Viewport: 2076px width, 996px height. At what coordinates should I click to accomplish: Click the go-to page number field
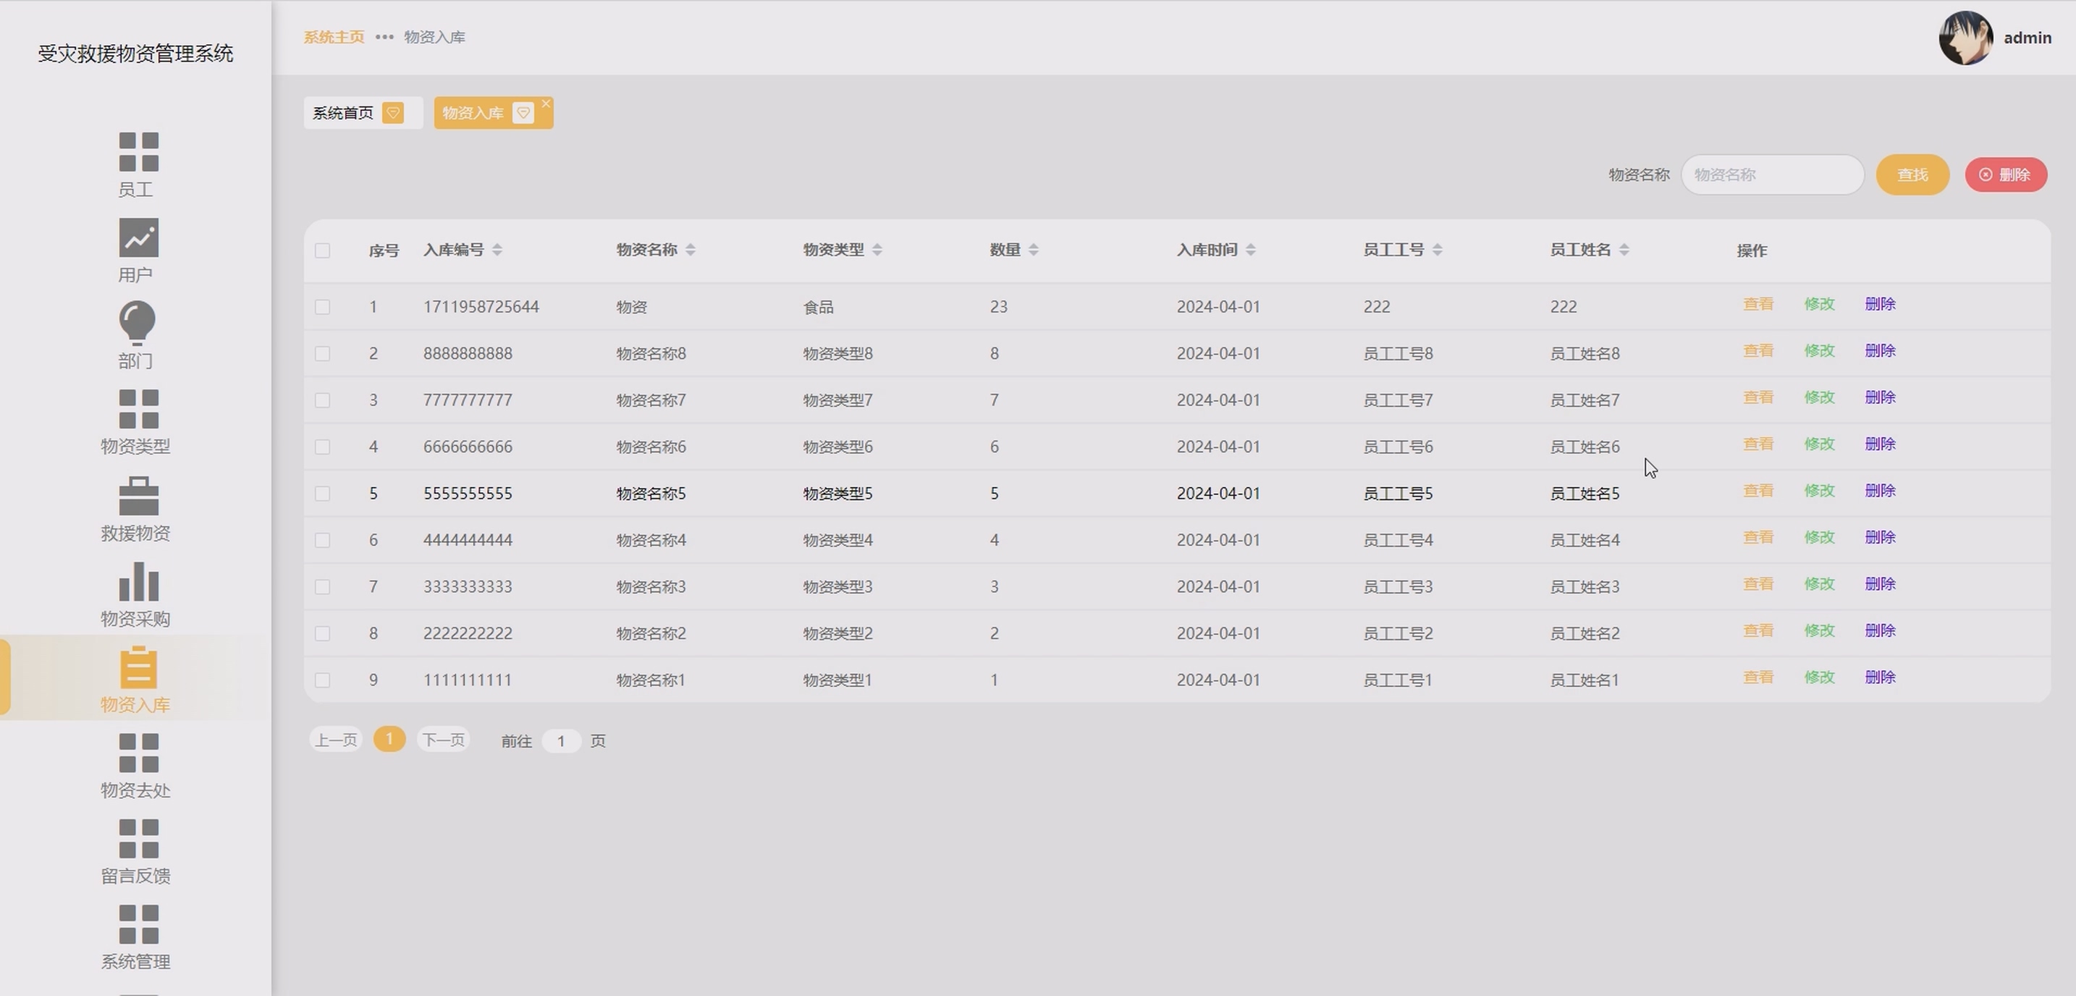[x=561, y=740]
